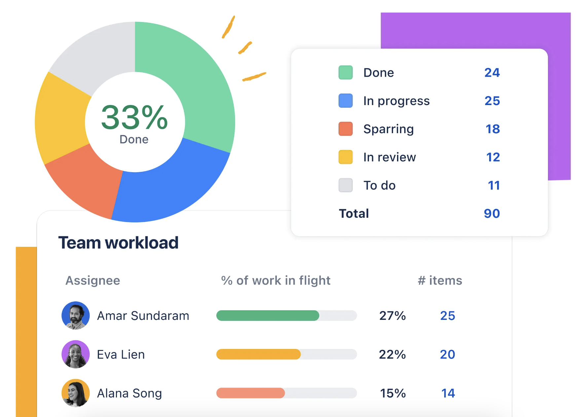The height and width of the screenshot is (417, 580).
Task: Open the In progress count of 25
Action: click(492, 101)
